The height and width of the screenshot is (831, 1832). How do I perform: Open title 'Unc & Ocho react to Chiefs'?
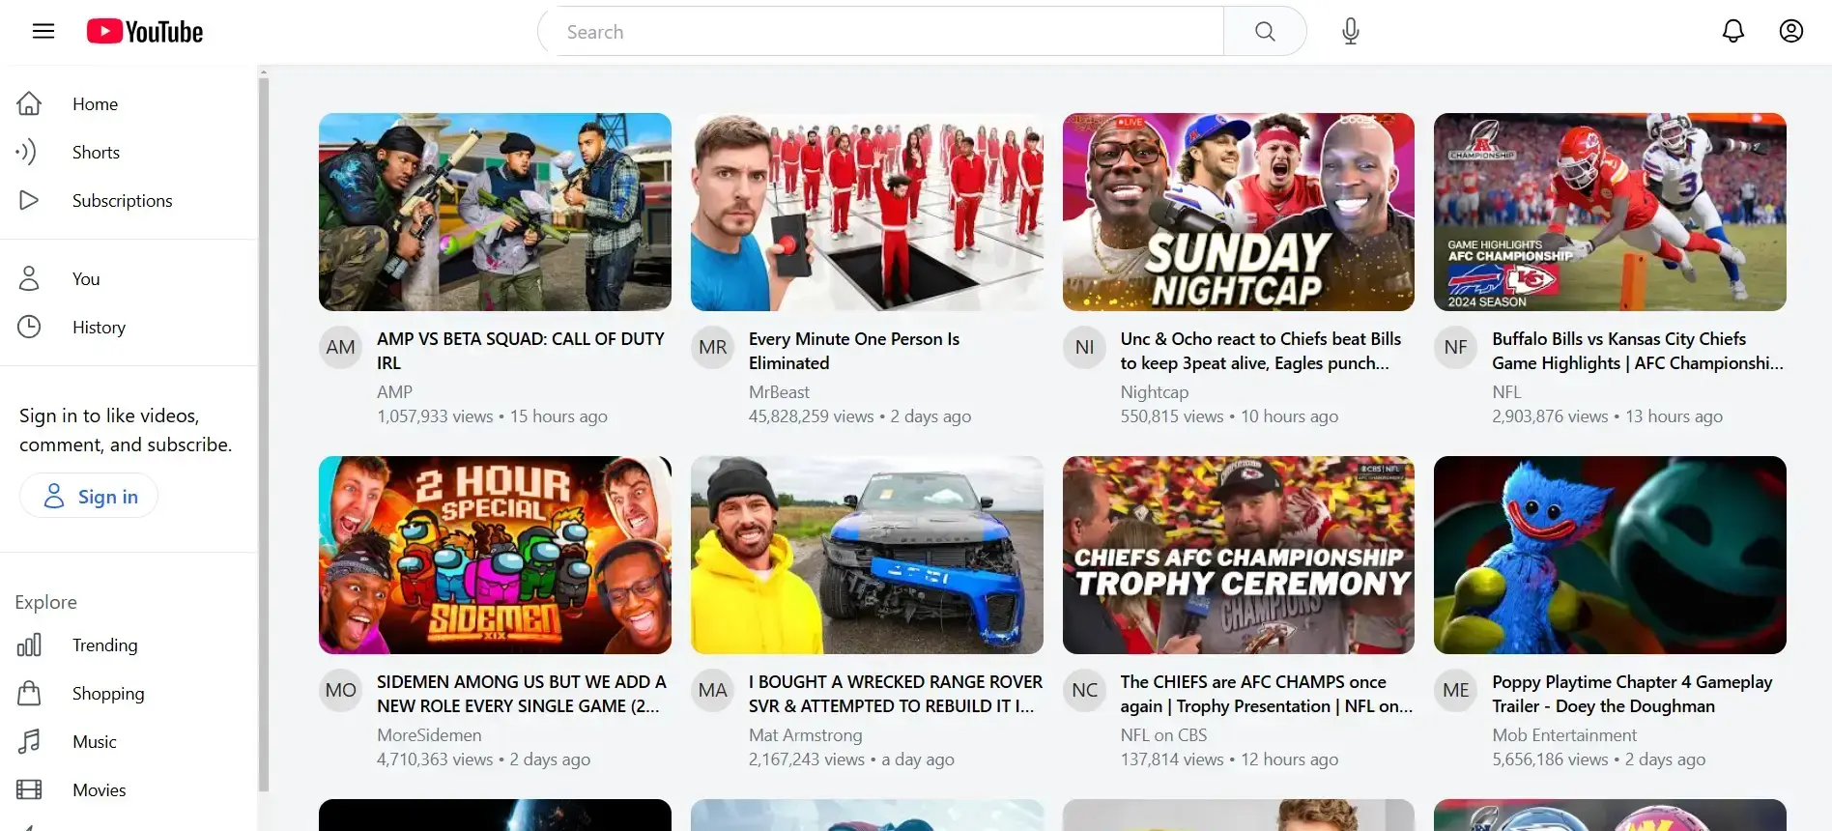(1261, 351)
